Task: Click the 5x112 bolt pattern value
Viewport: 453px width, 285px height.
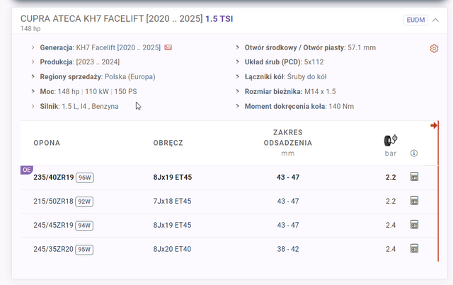Action: tap(314, 62)
